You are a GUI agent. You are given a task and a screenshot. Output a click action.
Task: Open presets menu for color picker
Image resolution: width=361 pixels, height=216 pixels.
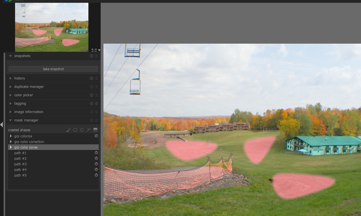click(97, 95)
